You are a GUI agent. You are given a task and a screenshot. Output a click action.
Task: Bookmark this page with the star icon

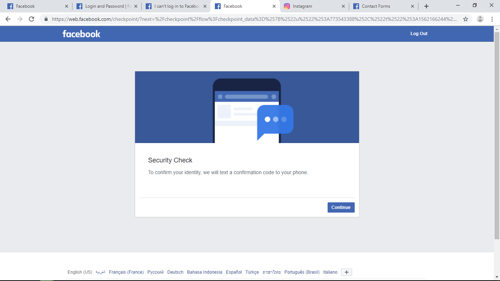[466, 19]
